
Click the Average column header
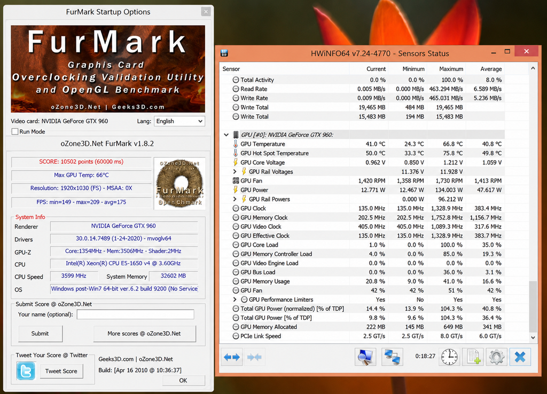(491, 69)
